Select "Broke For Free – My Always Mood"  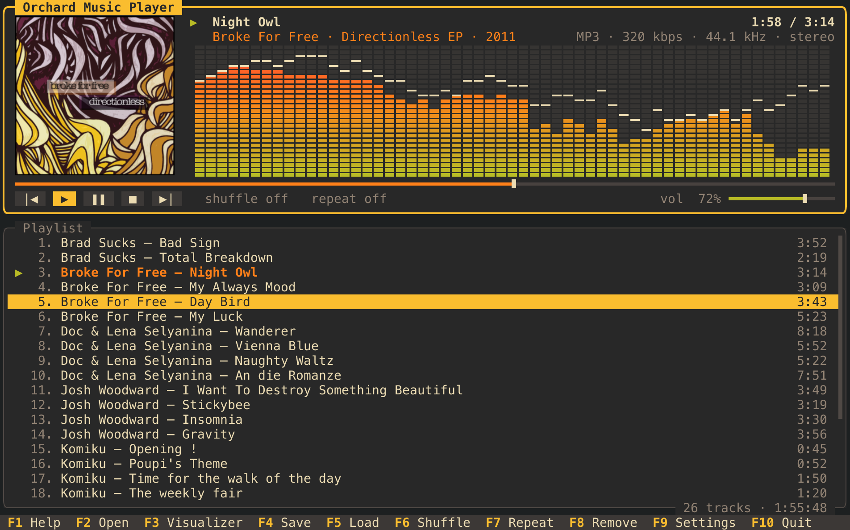tap(423, 287)
